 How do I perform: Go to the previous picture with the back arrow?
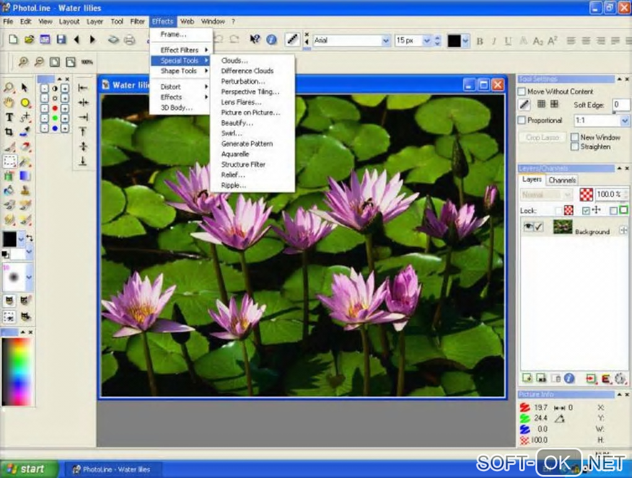click(77, 40)
